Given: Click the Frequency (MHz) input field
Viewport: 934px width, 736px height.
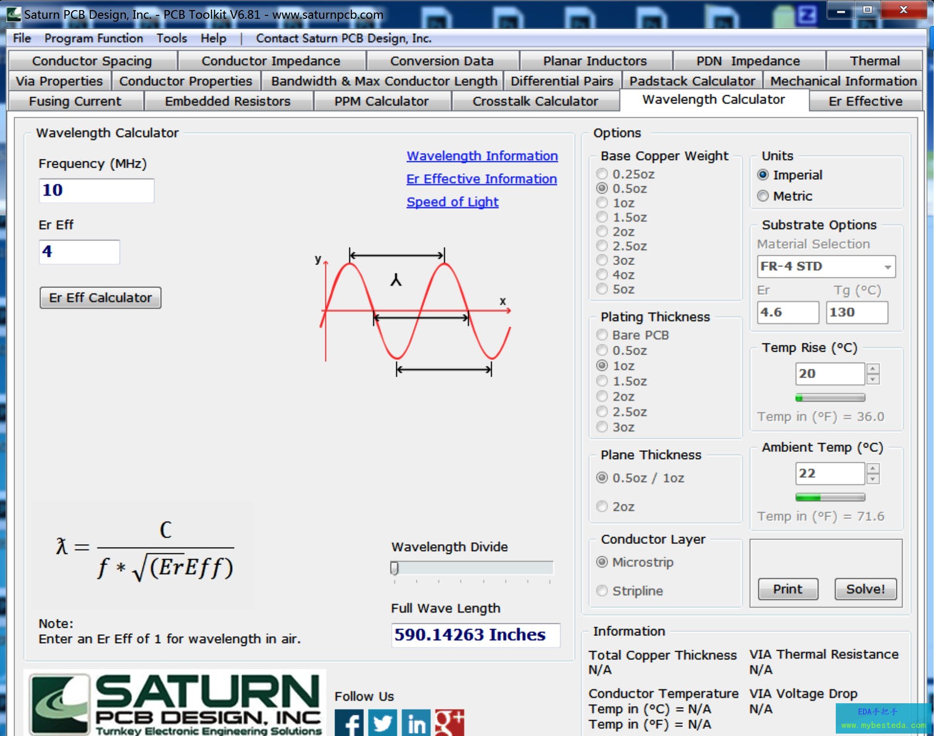Looking at the screenshot, I should coord(96,191).
